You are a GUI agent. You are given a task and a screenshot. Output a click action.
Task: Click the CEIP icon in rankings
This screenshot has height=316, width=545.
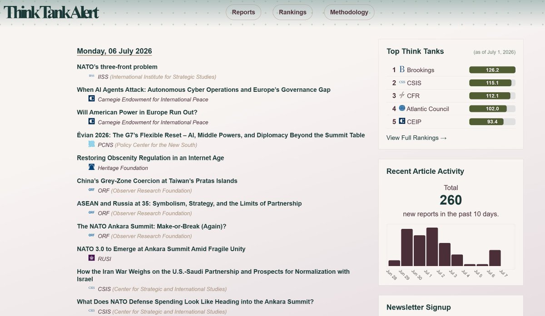click(x=402, y=121)
